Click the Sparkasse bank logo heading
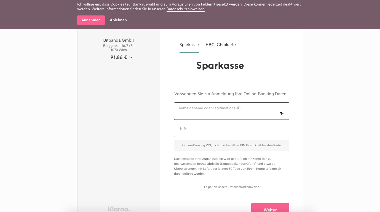The height and width of the screenshot is (212, 380). pyautogui.click(x=220, y=66)
